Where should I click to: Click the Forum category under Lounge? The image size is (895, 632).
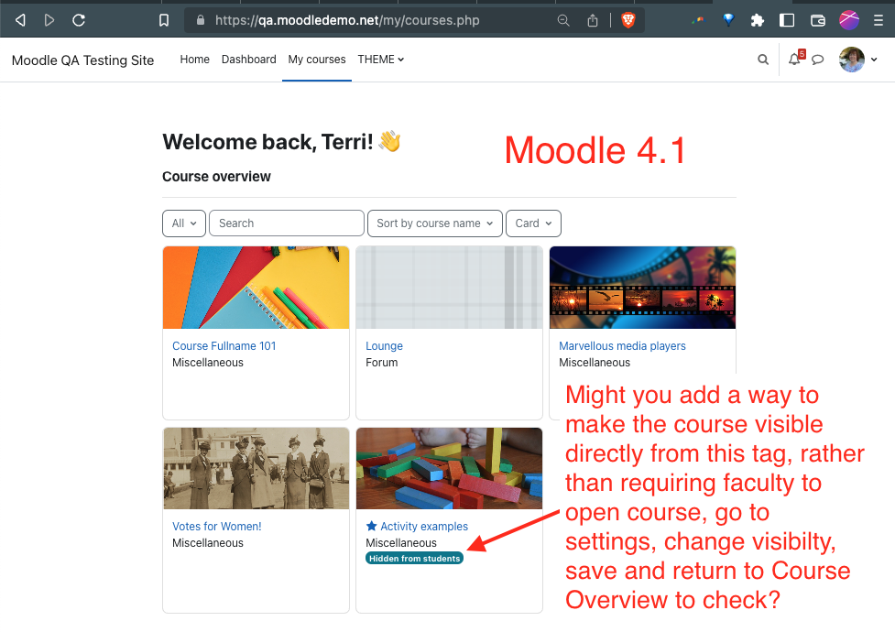(382, 363)
